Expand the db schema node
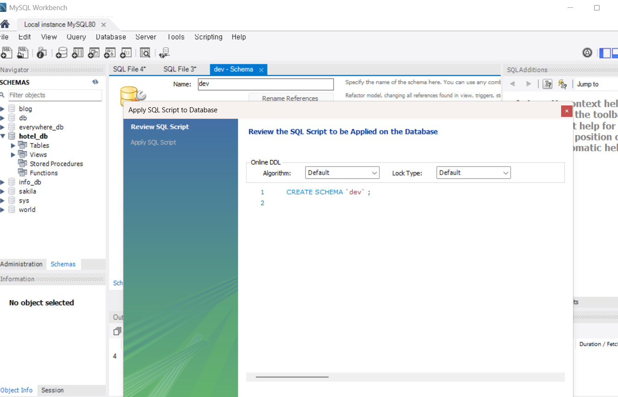Screen dimensions: 618x397 (3, 118)
